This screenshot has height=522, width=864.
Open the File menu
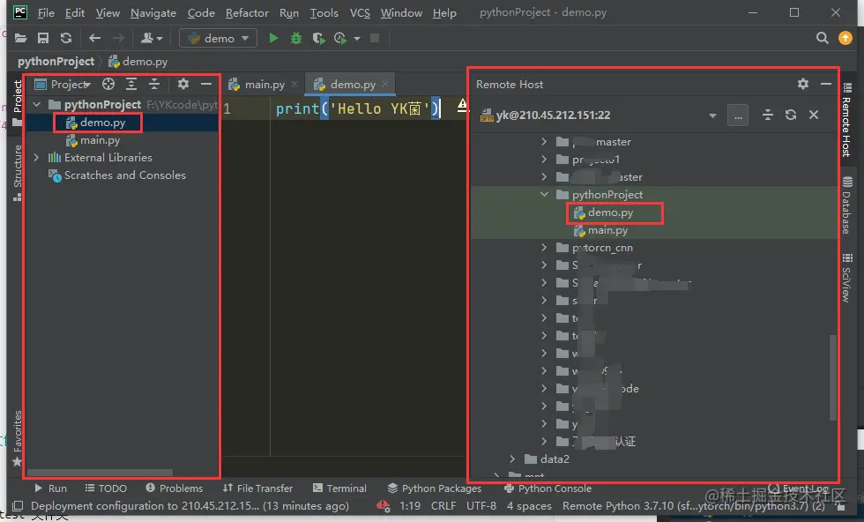tap(46, 12)
